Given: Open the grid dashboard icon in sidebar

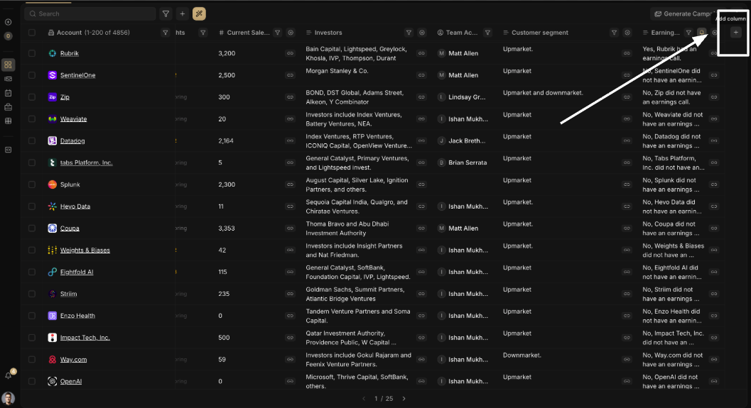Looking at the screenshot, I should (9, 65).
